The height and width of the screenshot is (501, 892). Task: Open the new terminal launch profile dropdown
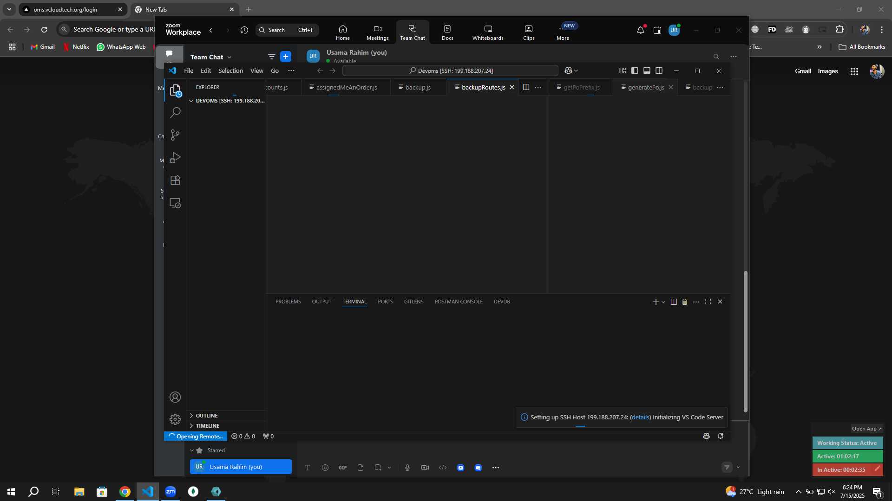coord(663,302)
